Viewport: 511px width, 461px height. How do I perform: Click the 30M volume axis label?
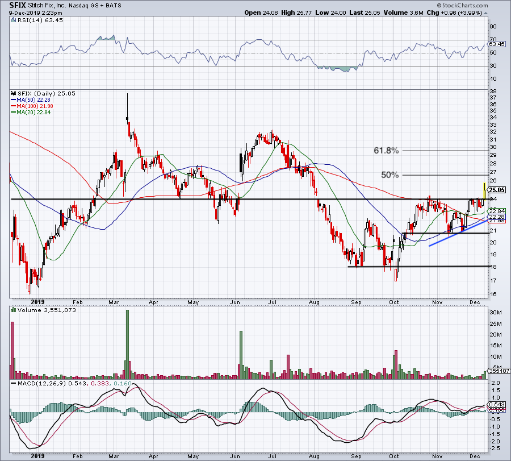coord(495,313)
